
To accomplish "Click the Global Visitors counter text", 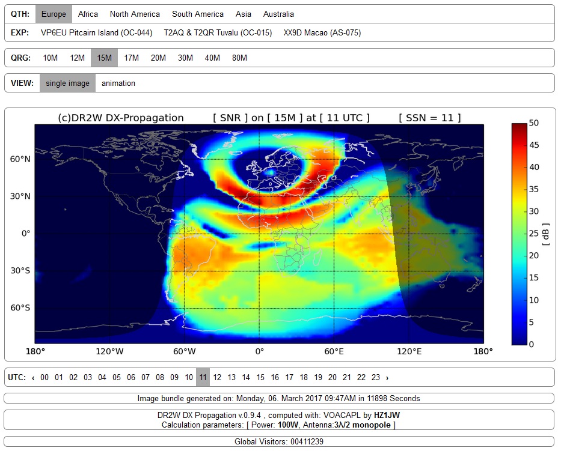I will [x=279, y=442].
